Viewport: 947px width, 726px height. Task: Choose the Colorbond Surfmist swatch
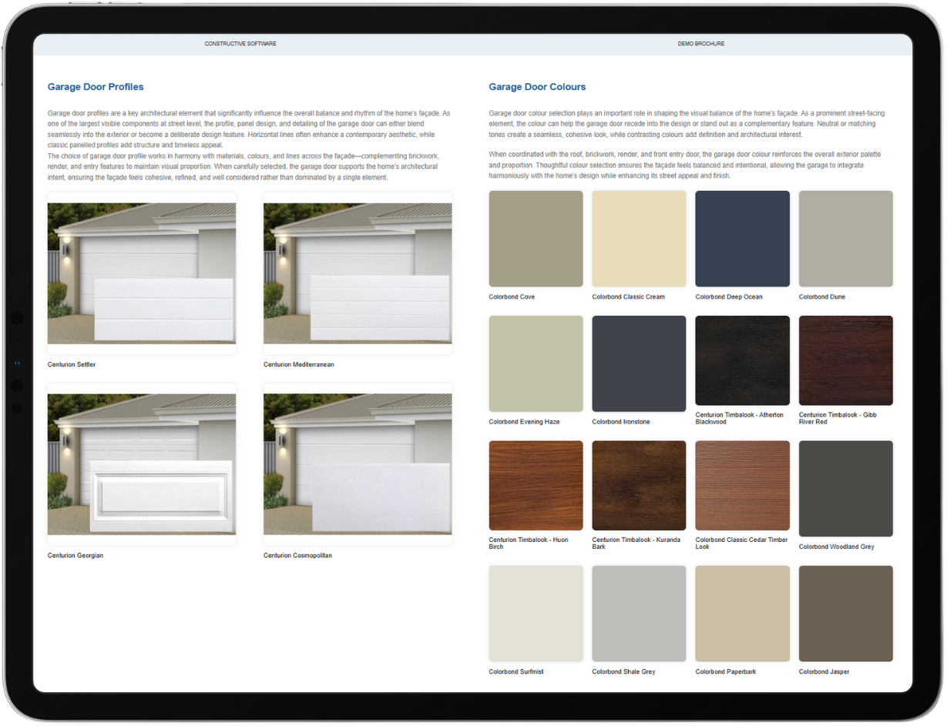coord(536,614)
